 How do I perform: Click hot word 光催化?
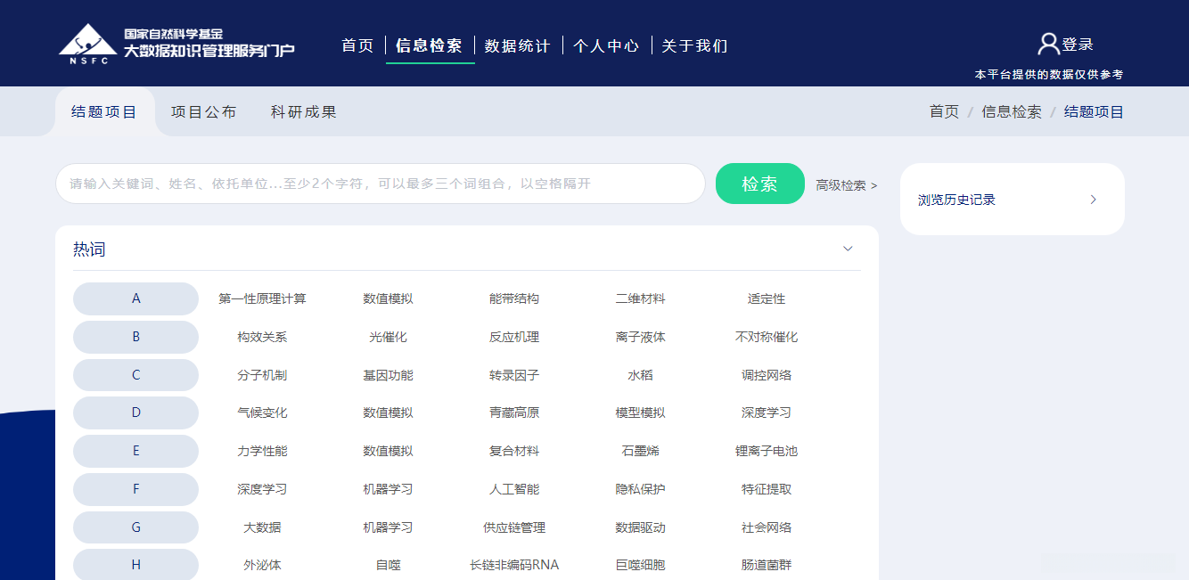tap(388, 337)
